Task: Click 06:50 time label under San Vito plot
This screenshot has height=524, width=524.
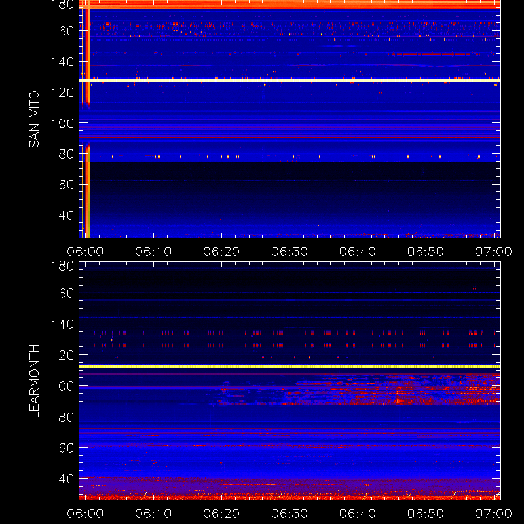Action: (426, 252)
